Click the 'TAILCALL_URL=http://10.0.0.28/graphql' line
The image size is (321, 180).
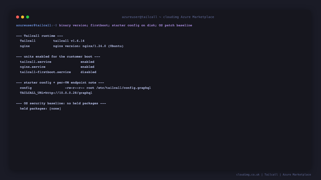[x=56, y=93]
